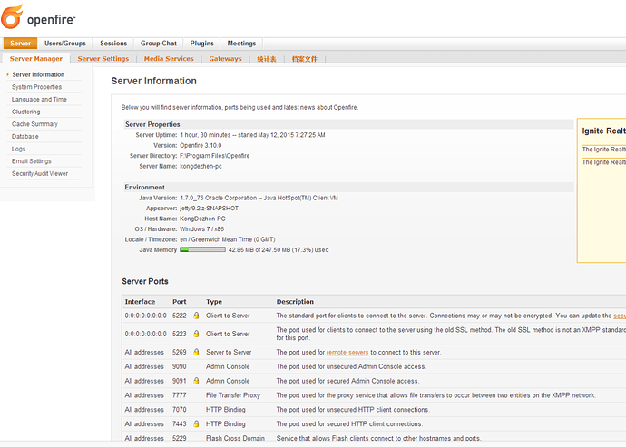The width and height of the screenshot is (626, 447).
Task: Open the Users/Groups tab
Action: [x=65, y=44]
